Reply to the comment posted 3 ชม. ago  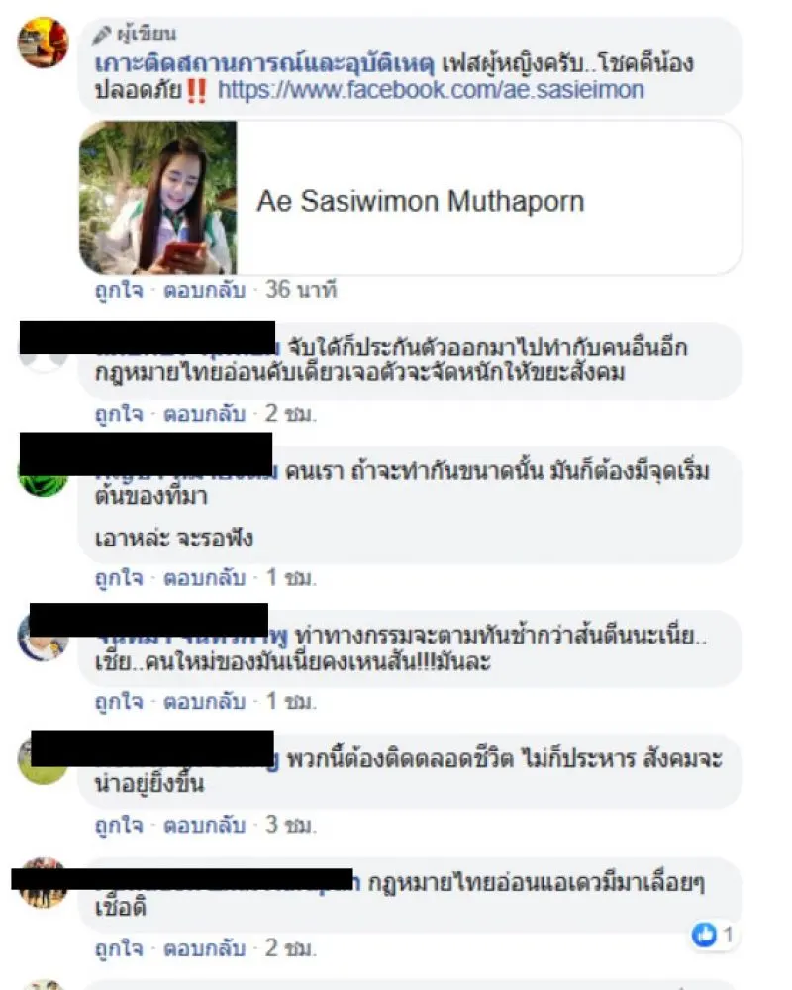tap(204, 825)
